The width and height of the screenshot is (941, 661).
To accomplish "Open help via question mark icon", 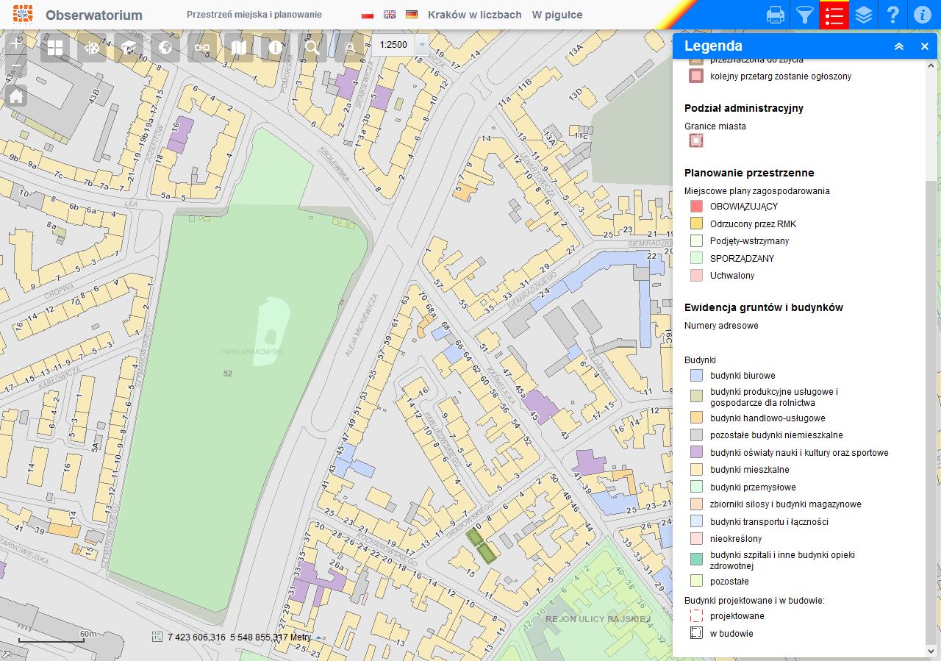I will [x=893, y=14].
